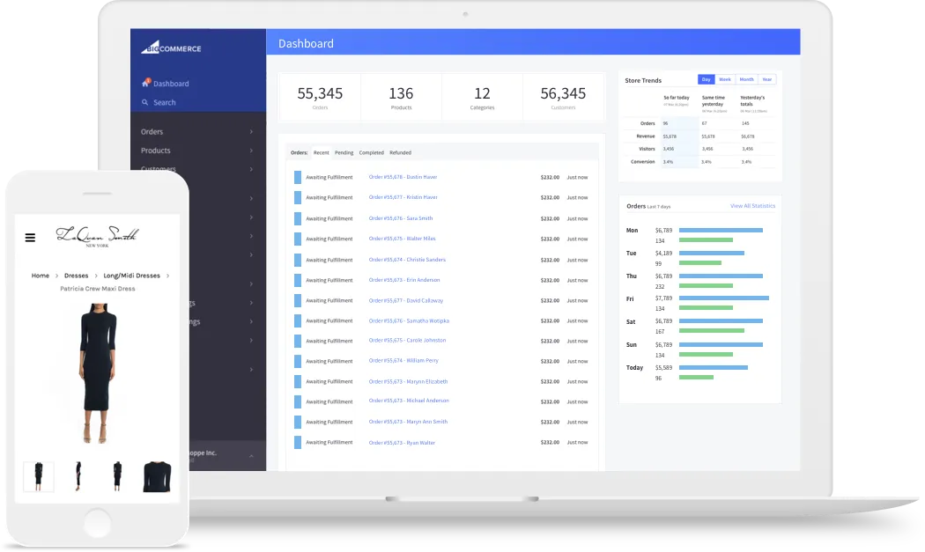Switch Store Trends to Year view
Image resolution: width=925 pixels, height=552 pixels.
766,79
